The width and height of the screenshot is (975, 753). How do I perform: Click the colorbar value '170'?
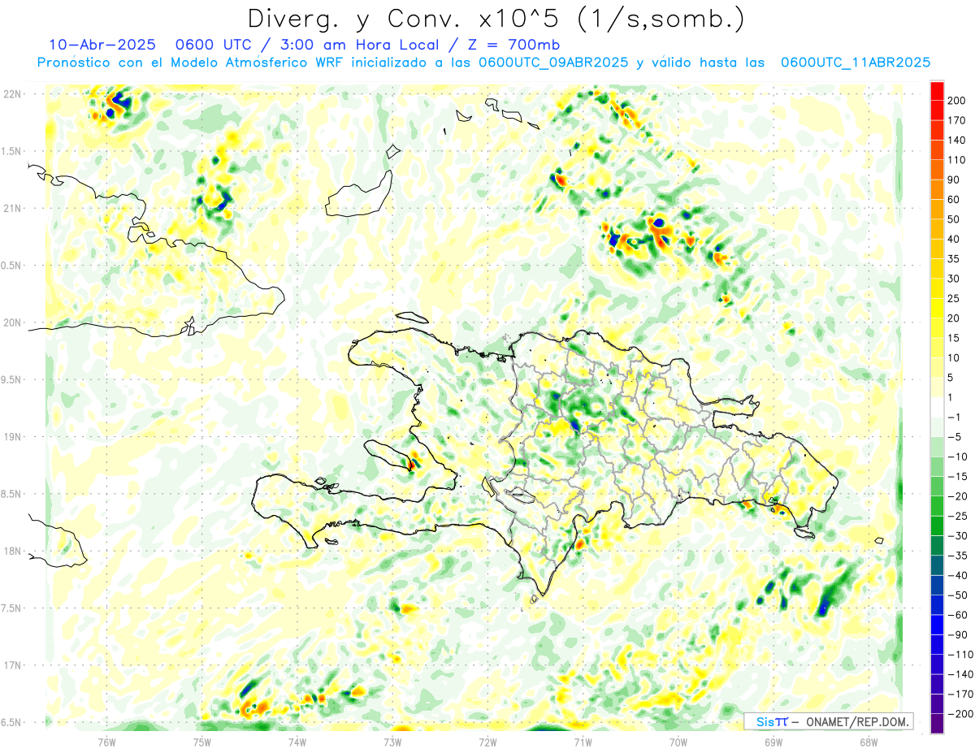956,120
